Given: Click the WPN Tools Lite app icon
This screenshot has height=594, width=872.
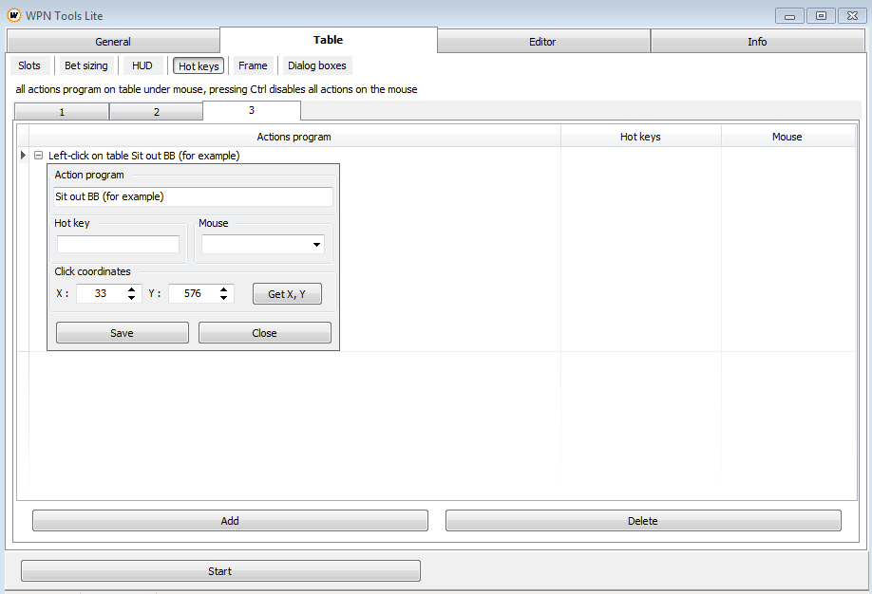Looking at the screenshot, I should pos(14,15).
